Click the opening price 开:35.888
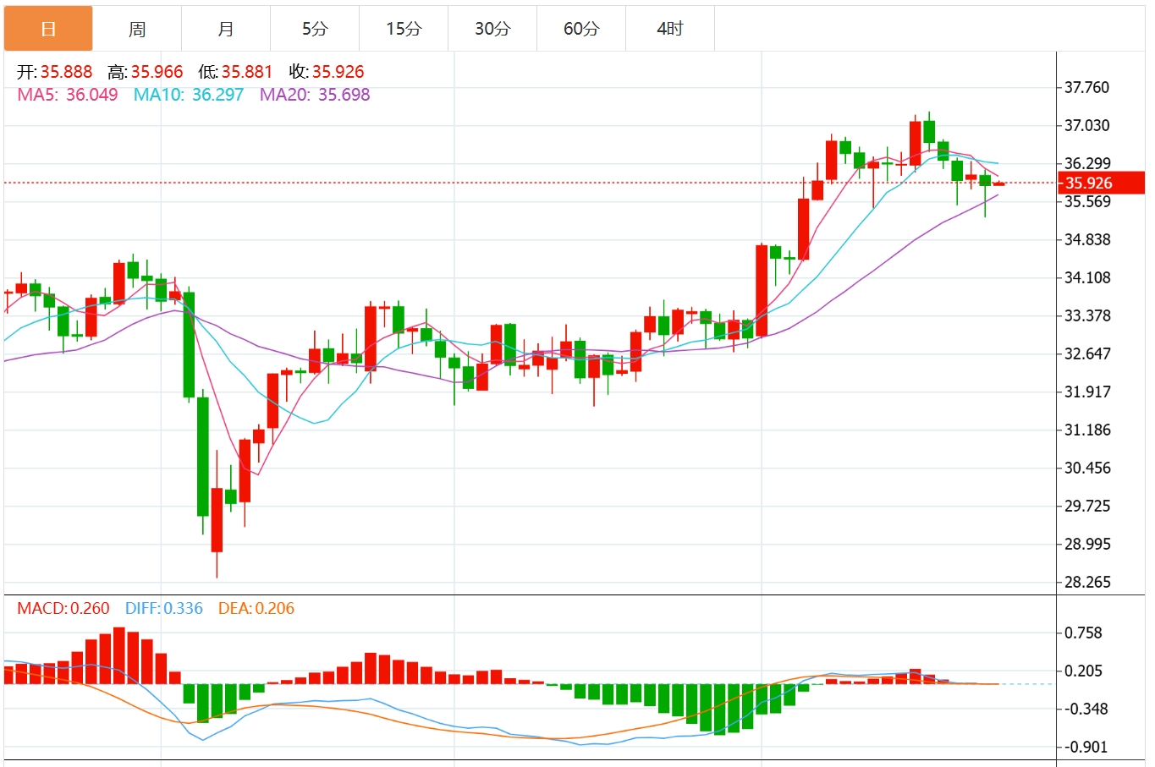 (55, 72)
